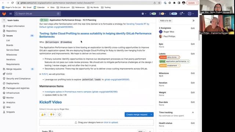Screen dimensions: 235x132
Task: Open the hamburger main menu
Action: [11, 14]
